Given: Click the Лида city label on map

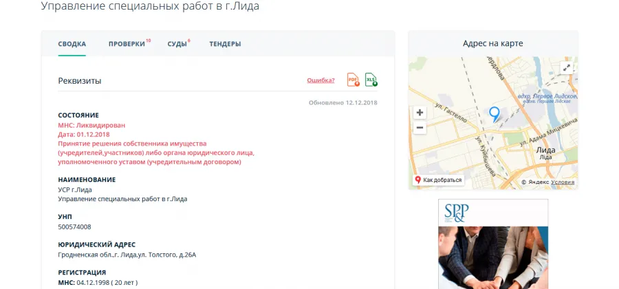Looking at the screenshot, I should [545, 150].
